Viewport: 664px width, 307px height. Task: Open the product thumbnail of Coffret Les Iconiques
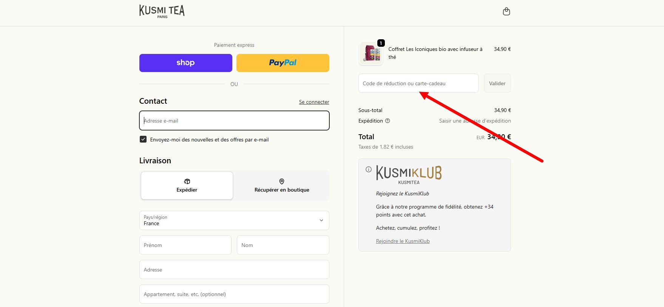coord(371,53)
